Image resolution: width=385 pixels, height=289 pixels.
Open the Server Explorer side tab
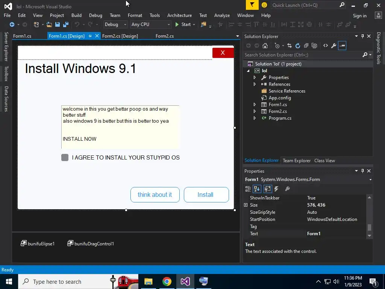pyautogui.click(x=6, y=47)
